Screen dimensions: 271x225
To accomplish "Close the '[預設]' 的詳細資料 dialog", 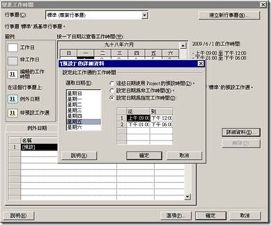I will click(x=200, y=64).
